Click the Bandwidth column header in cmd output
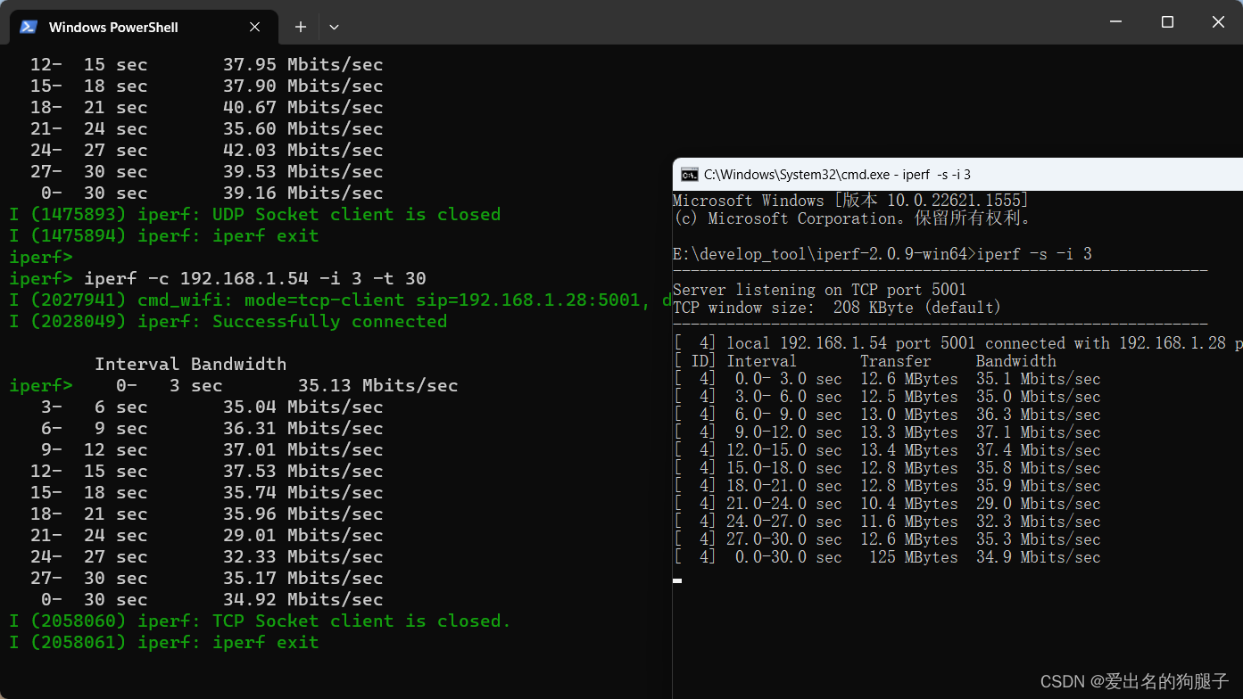The image size is (1243, 699). coord(1015,360)
